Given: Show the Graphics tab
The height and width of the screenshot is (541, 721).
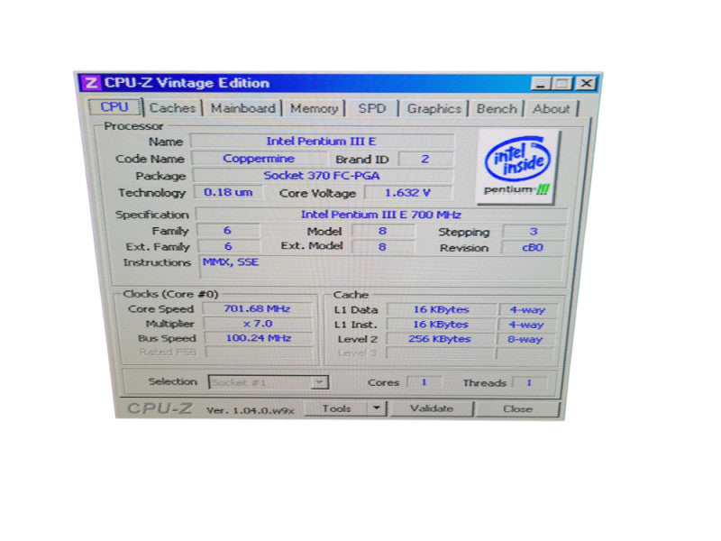Looking at the screenshot, I should 434,108.
